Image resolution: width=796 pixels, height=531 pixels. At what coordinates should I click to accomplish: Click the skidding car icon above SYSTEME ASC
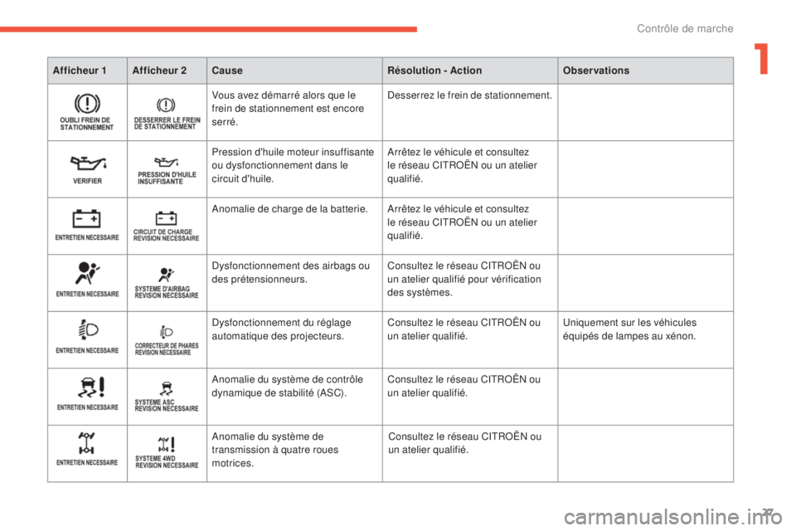click(167, 388)
